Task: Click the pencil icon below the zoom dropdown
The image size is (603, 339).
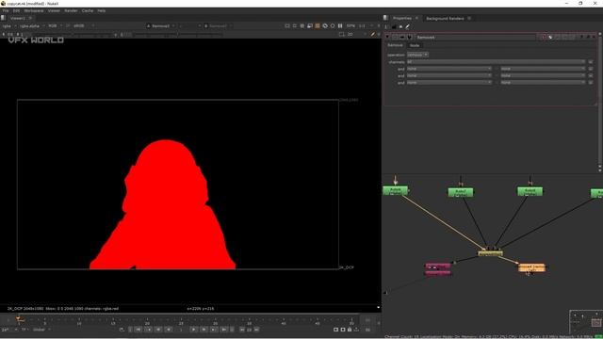Action: [x=373, y=34]
